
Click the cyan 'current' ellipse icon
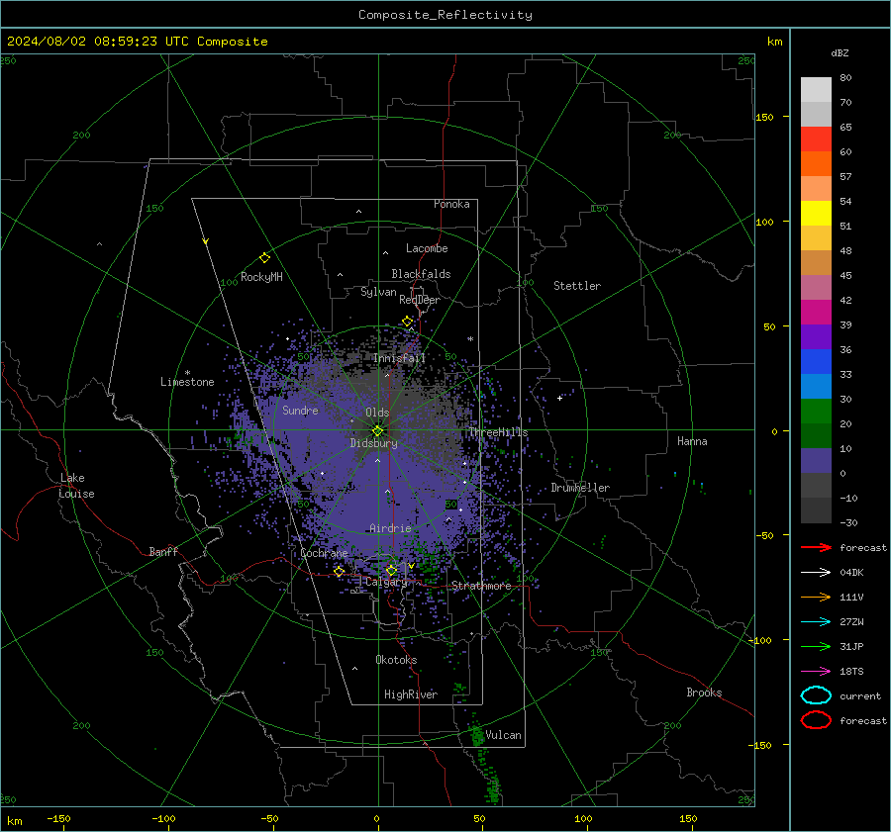(816, 695)
